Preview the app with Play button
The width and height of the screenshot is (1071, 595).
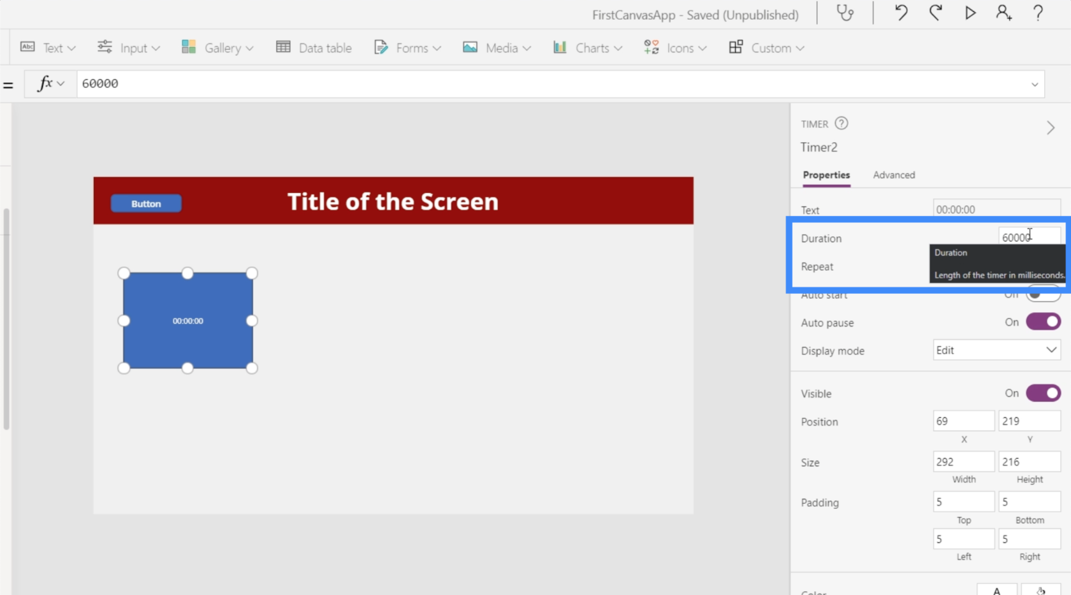[x=970, y=13]
